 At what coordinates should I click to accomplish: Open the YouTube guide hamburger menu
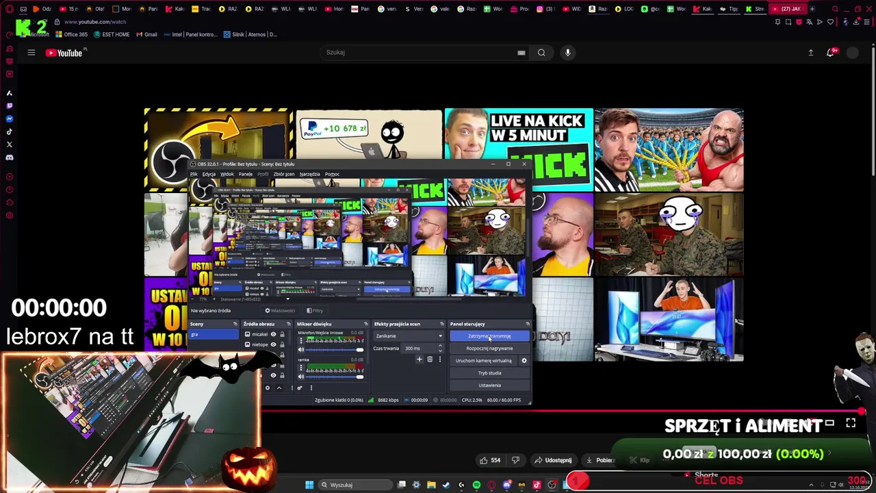click(x=31, y=53)
